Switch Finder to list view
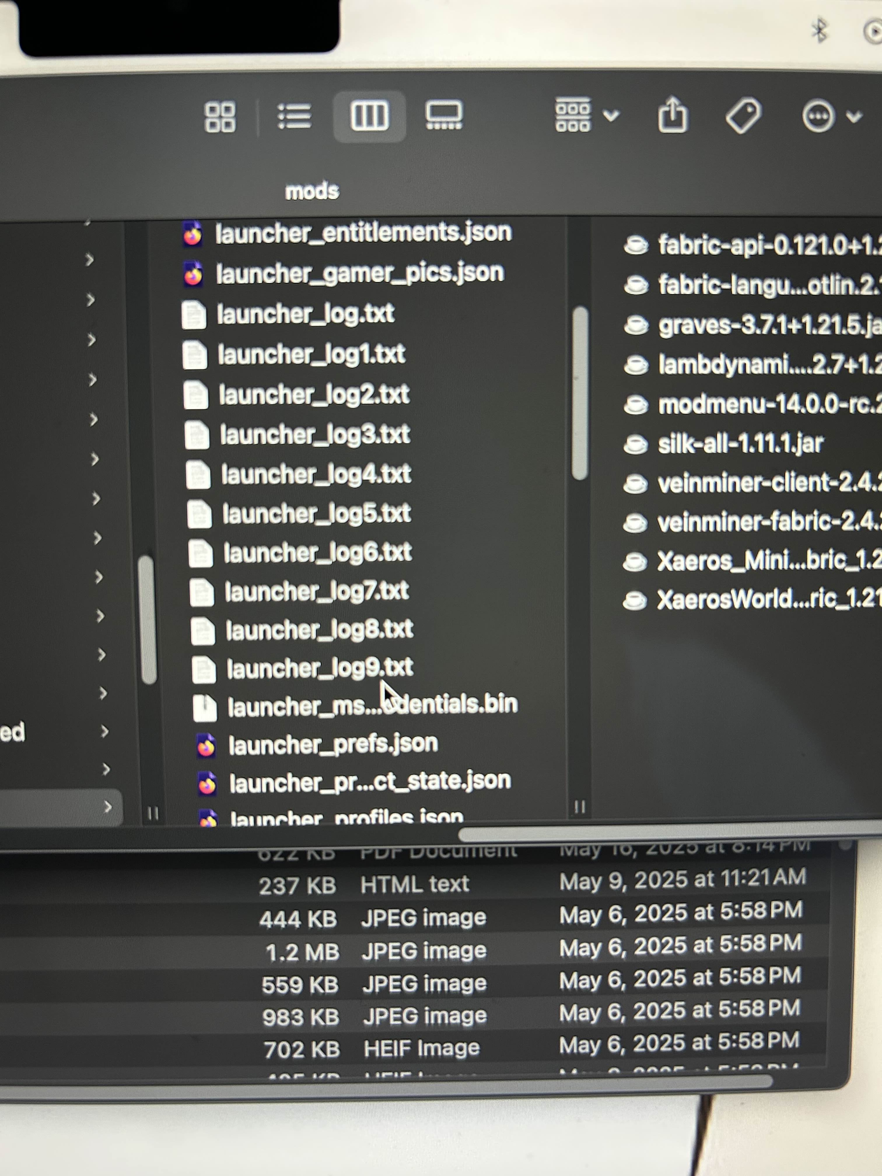 pos(295,116)
